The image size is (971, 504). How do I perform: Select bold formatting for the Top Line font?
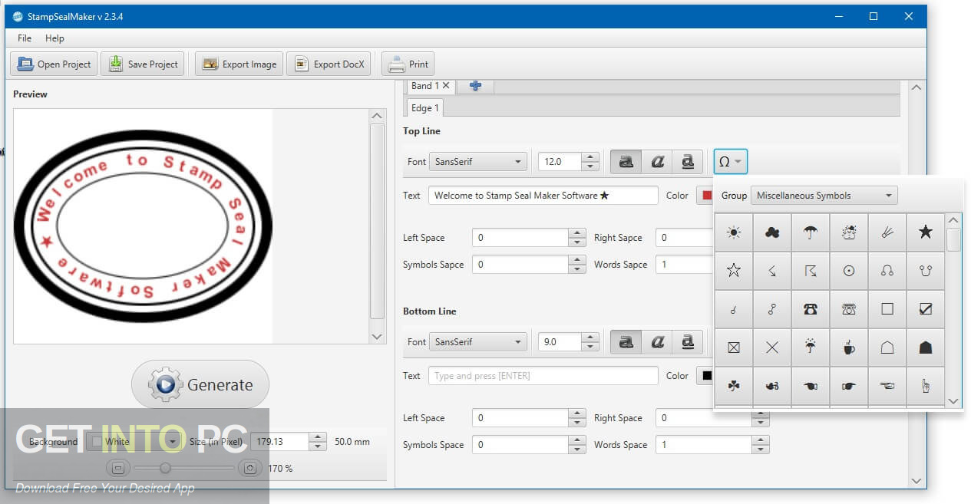point(626,161)
